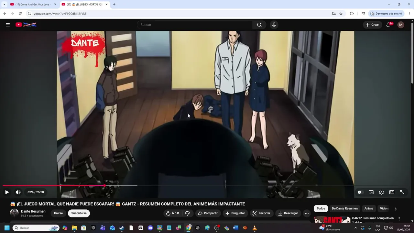Click the taskbar Buscar search box
Image resolution: width=414 pixels, height=233 pixels.
[x=37, y=228]
